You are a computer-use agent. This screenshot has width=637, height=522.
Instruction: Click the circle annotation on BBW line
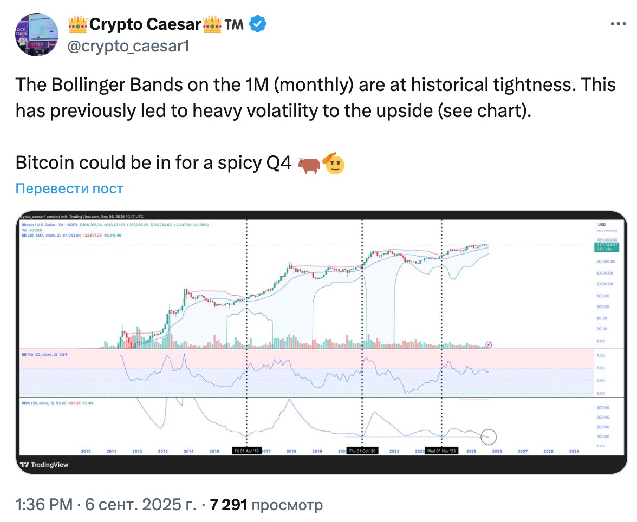point(489,437)
